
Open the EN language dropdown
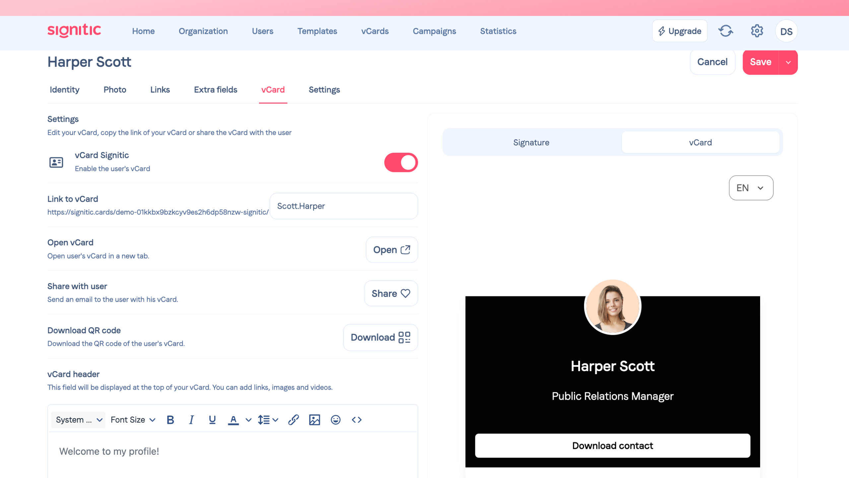click(751, 188)
